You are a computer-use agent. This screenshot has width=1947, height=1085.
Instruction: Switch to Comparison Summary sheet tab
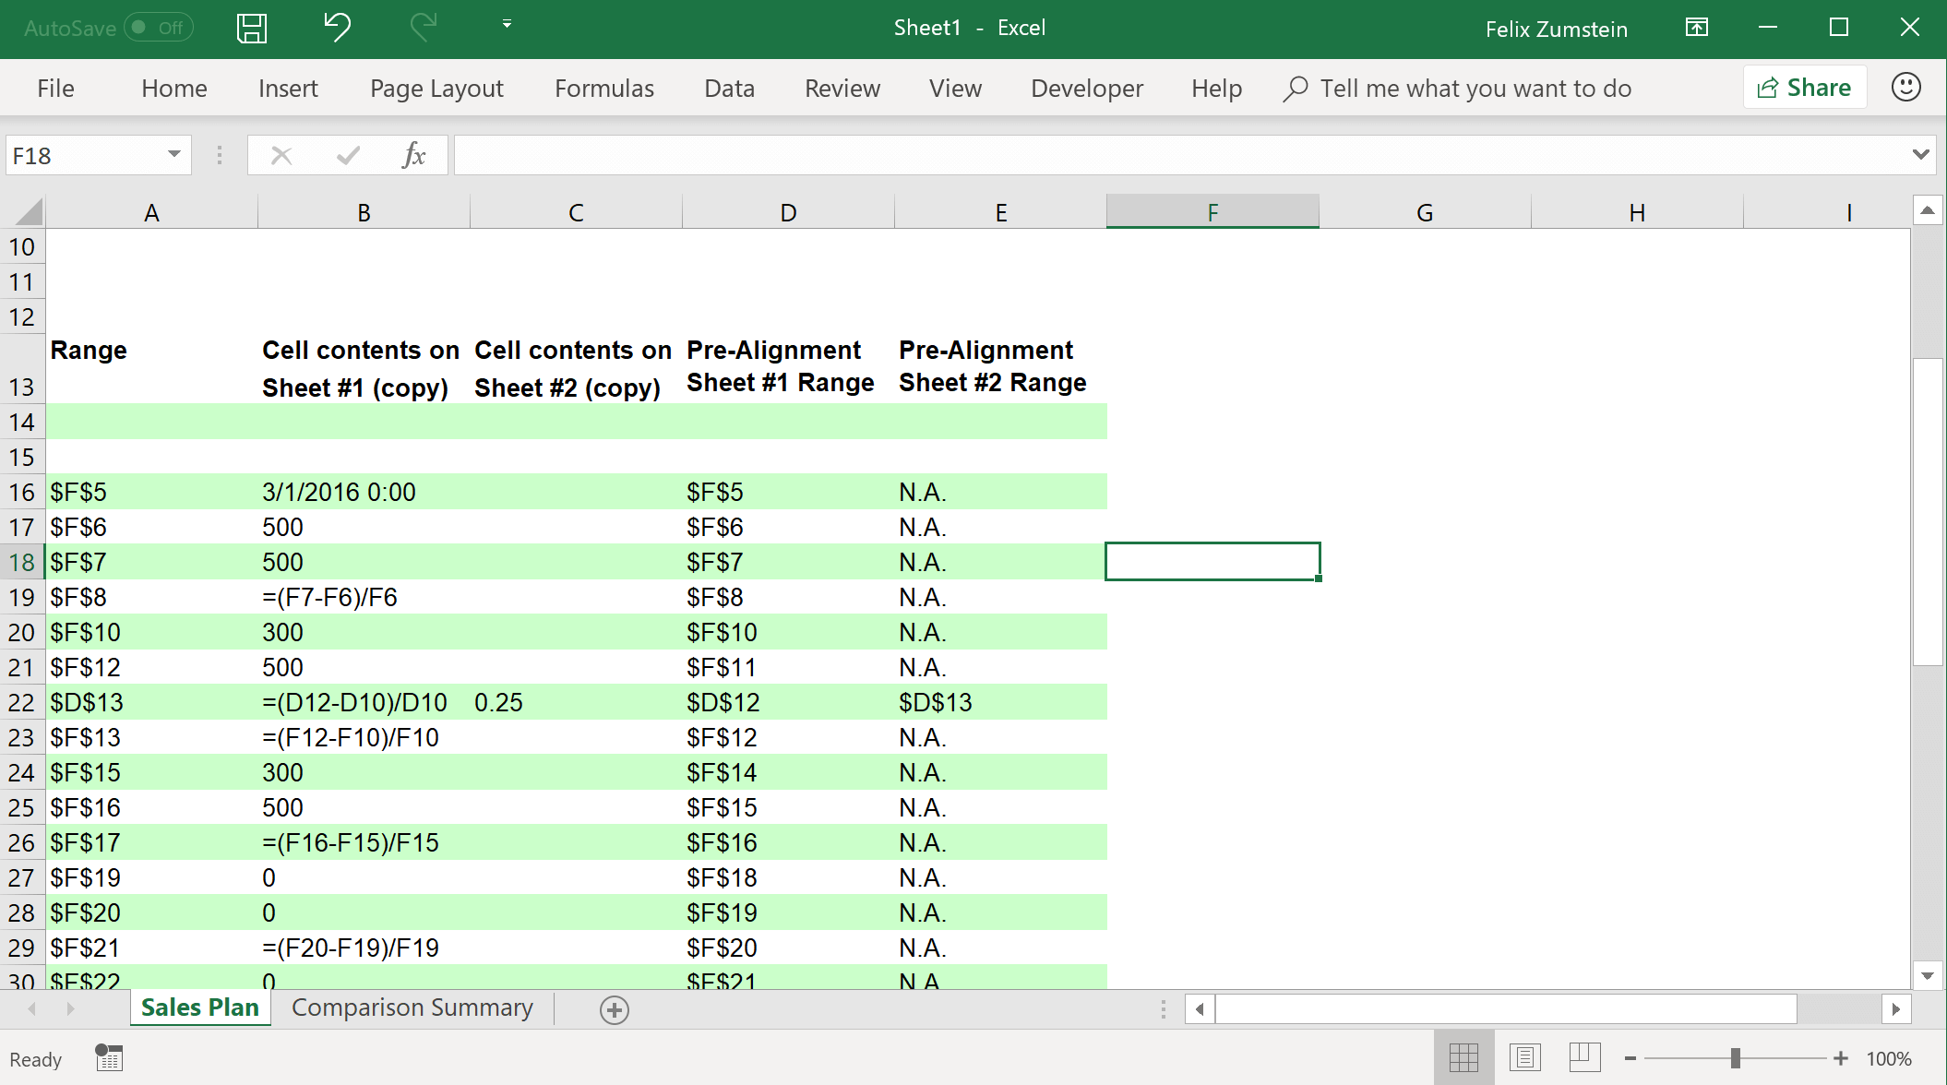pos(412,1008)
